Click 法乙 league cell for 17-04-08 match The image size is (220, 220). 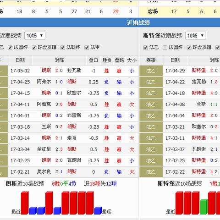pyautogui.click(x=151, y=104)
